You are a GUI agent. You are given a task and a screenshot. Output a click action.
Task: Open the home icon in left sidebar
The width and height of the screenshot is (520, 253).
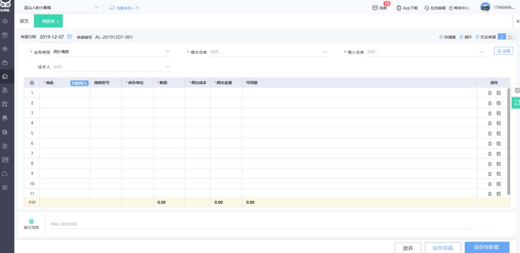(5, 21)
